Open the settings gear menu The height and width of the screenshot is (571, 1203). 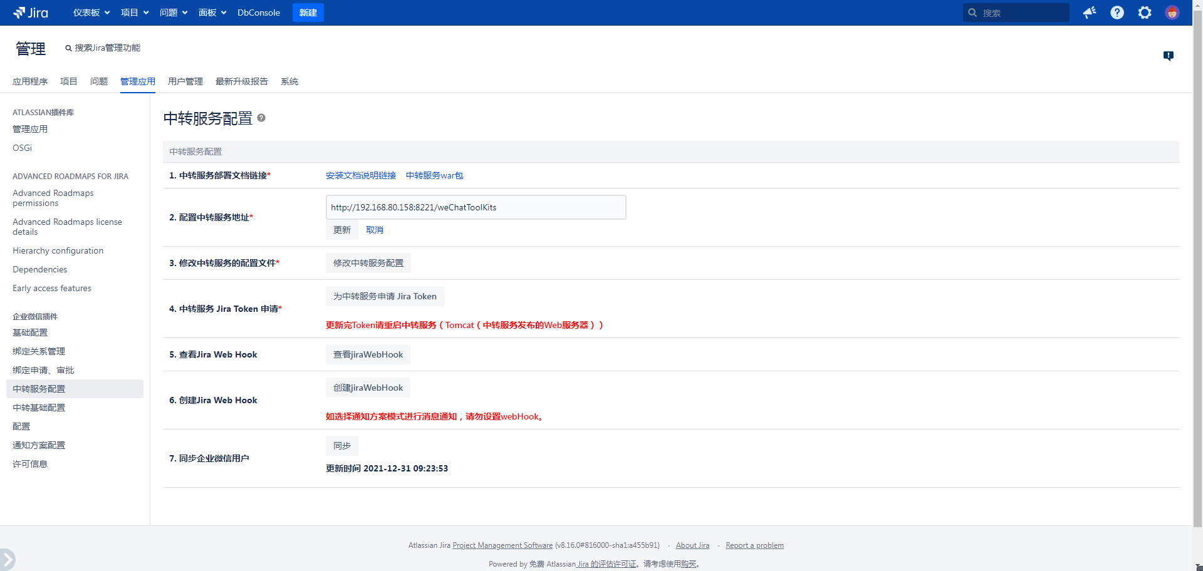(1145, 13)
